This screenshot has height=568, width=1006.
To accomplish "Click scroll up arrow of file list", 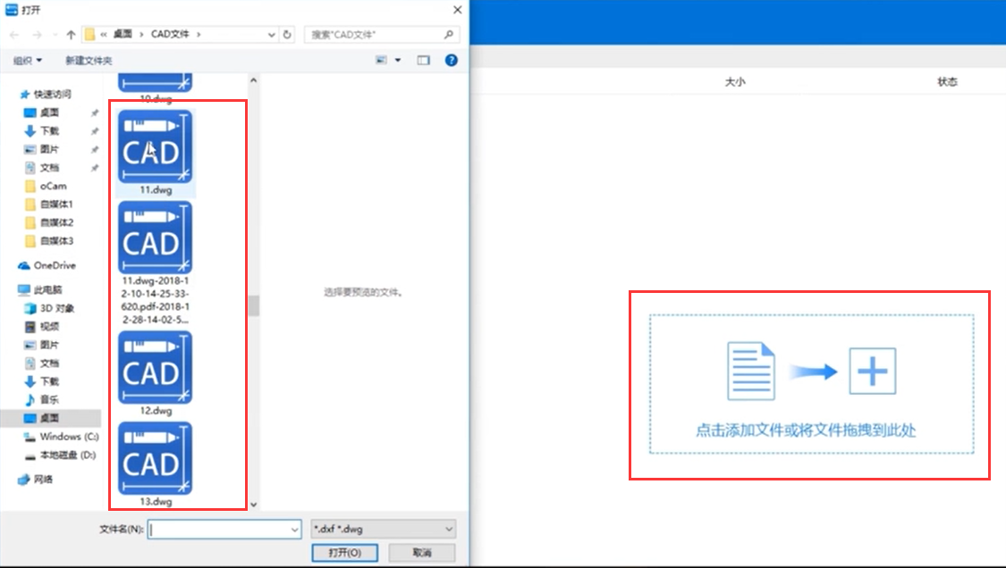I will pyautogui.click(x=253, y=80).
